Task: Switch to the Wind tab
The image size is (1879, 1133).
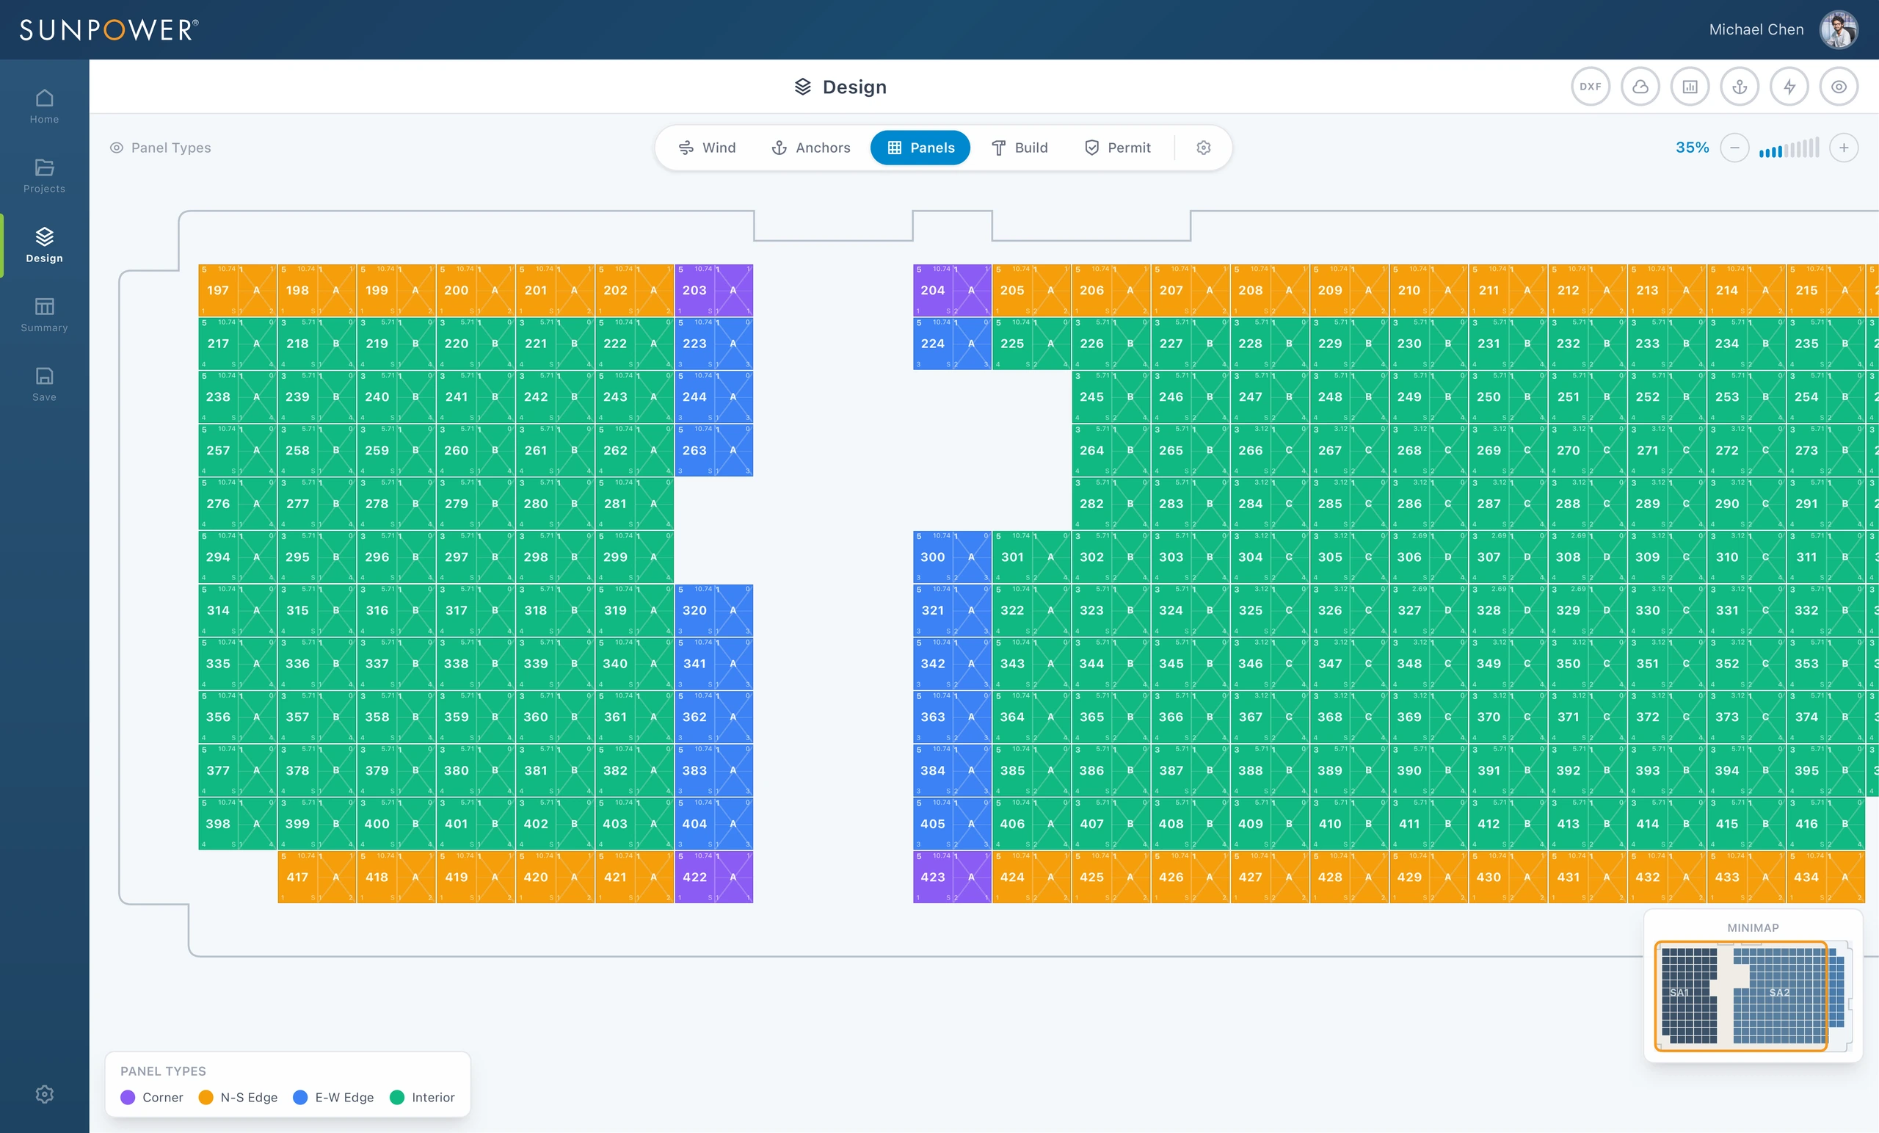Action: click(707, 148)
